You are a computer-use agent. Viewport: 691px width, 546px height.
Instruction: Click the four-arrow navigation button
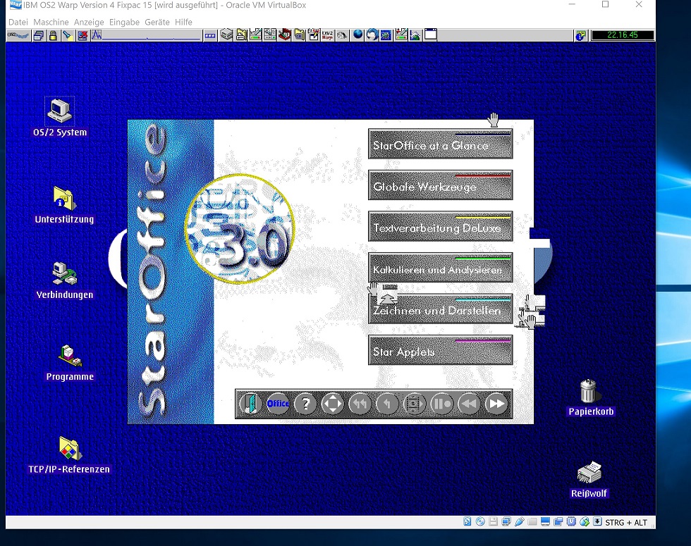click(x=333, y=403)
